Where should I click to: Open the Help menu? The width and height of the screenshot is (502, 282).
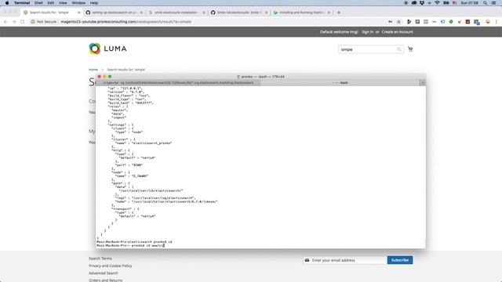(x=94, y=3)
